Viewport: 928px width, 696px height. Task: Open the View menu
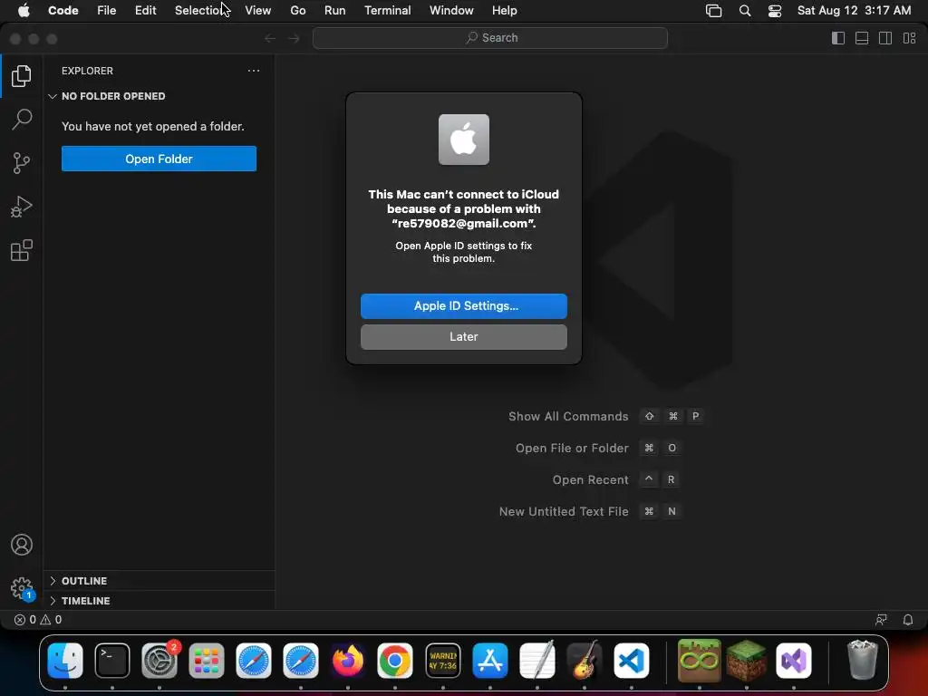258,11
